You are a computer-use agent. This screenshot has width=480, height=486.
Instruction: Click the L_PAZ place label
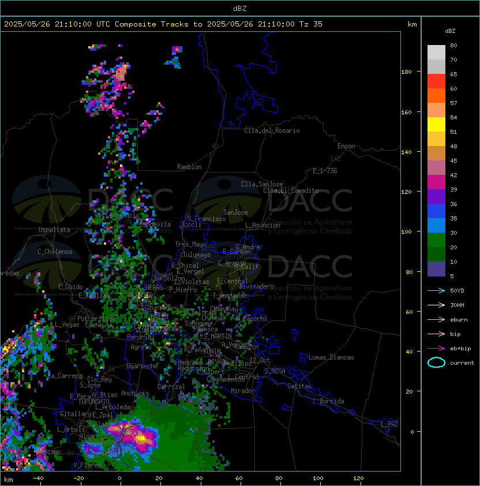(389, 424)
